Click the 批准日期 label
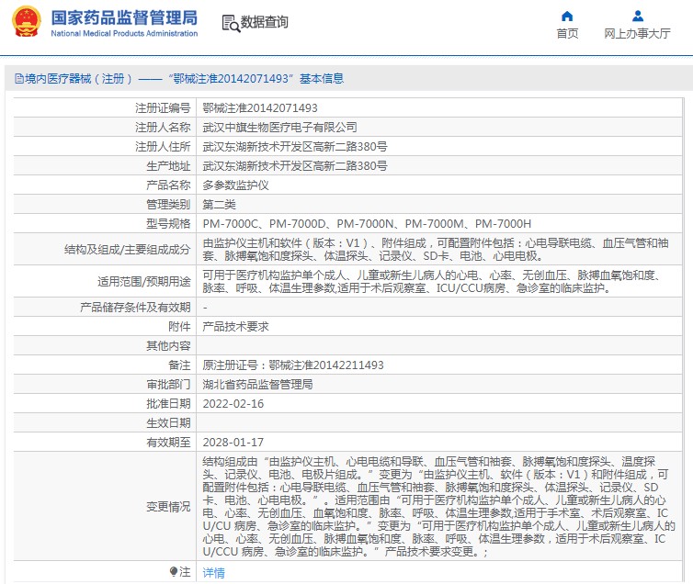The height and width of the screenshot is (584, 693). (x=168, y=404)
